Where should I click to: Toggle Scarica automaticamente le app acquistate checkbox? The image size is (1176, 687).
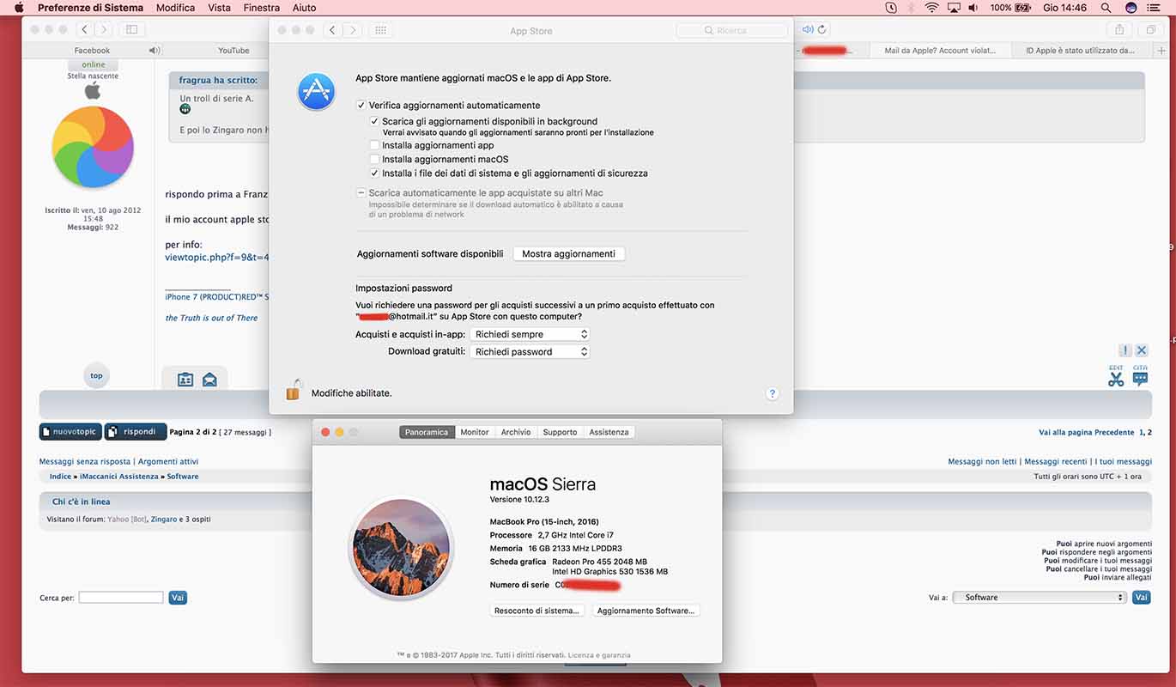[x=361, y=193]
